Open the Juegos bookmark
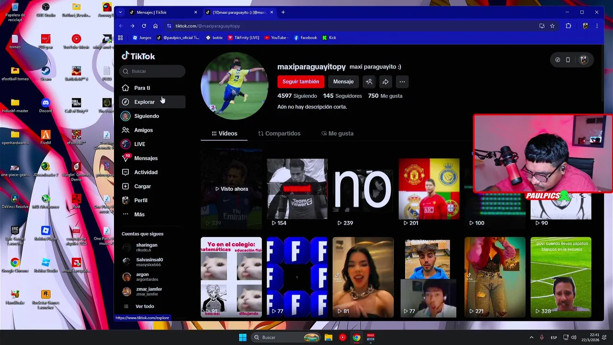 coord(142,37)
